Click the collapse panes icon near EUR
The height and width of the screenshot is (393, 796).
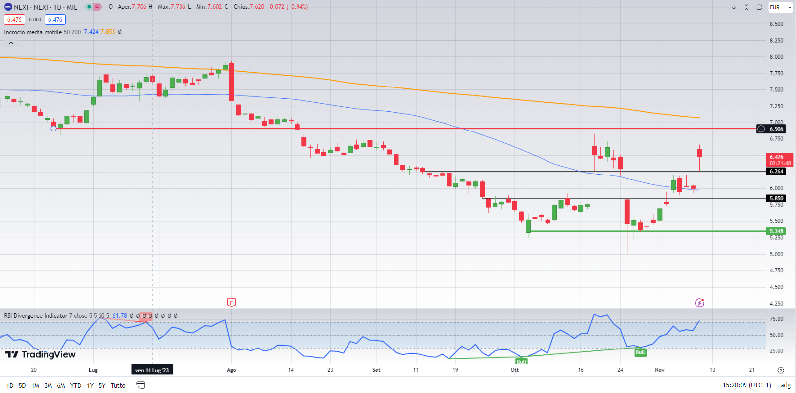(746, 7)
